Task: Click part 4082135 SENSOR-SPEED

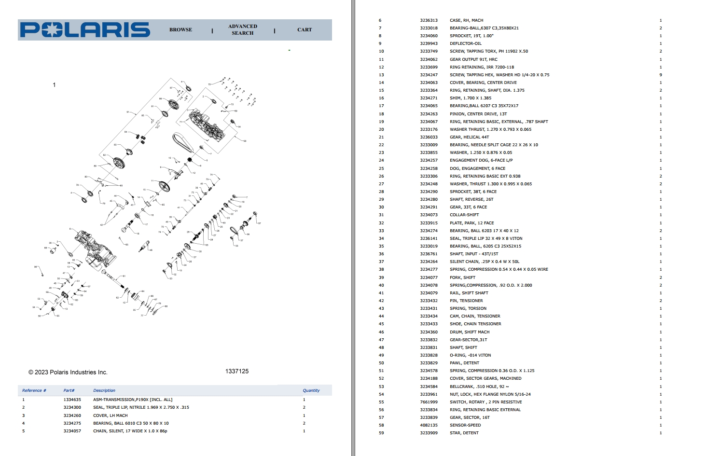Action: click(429, 425)
